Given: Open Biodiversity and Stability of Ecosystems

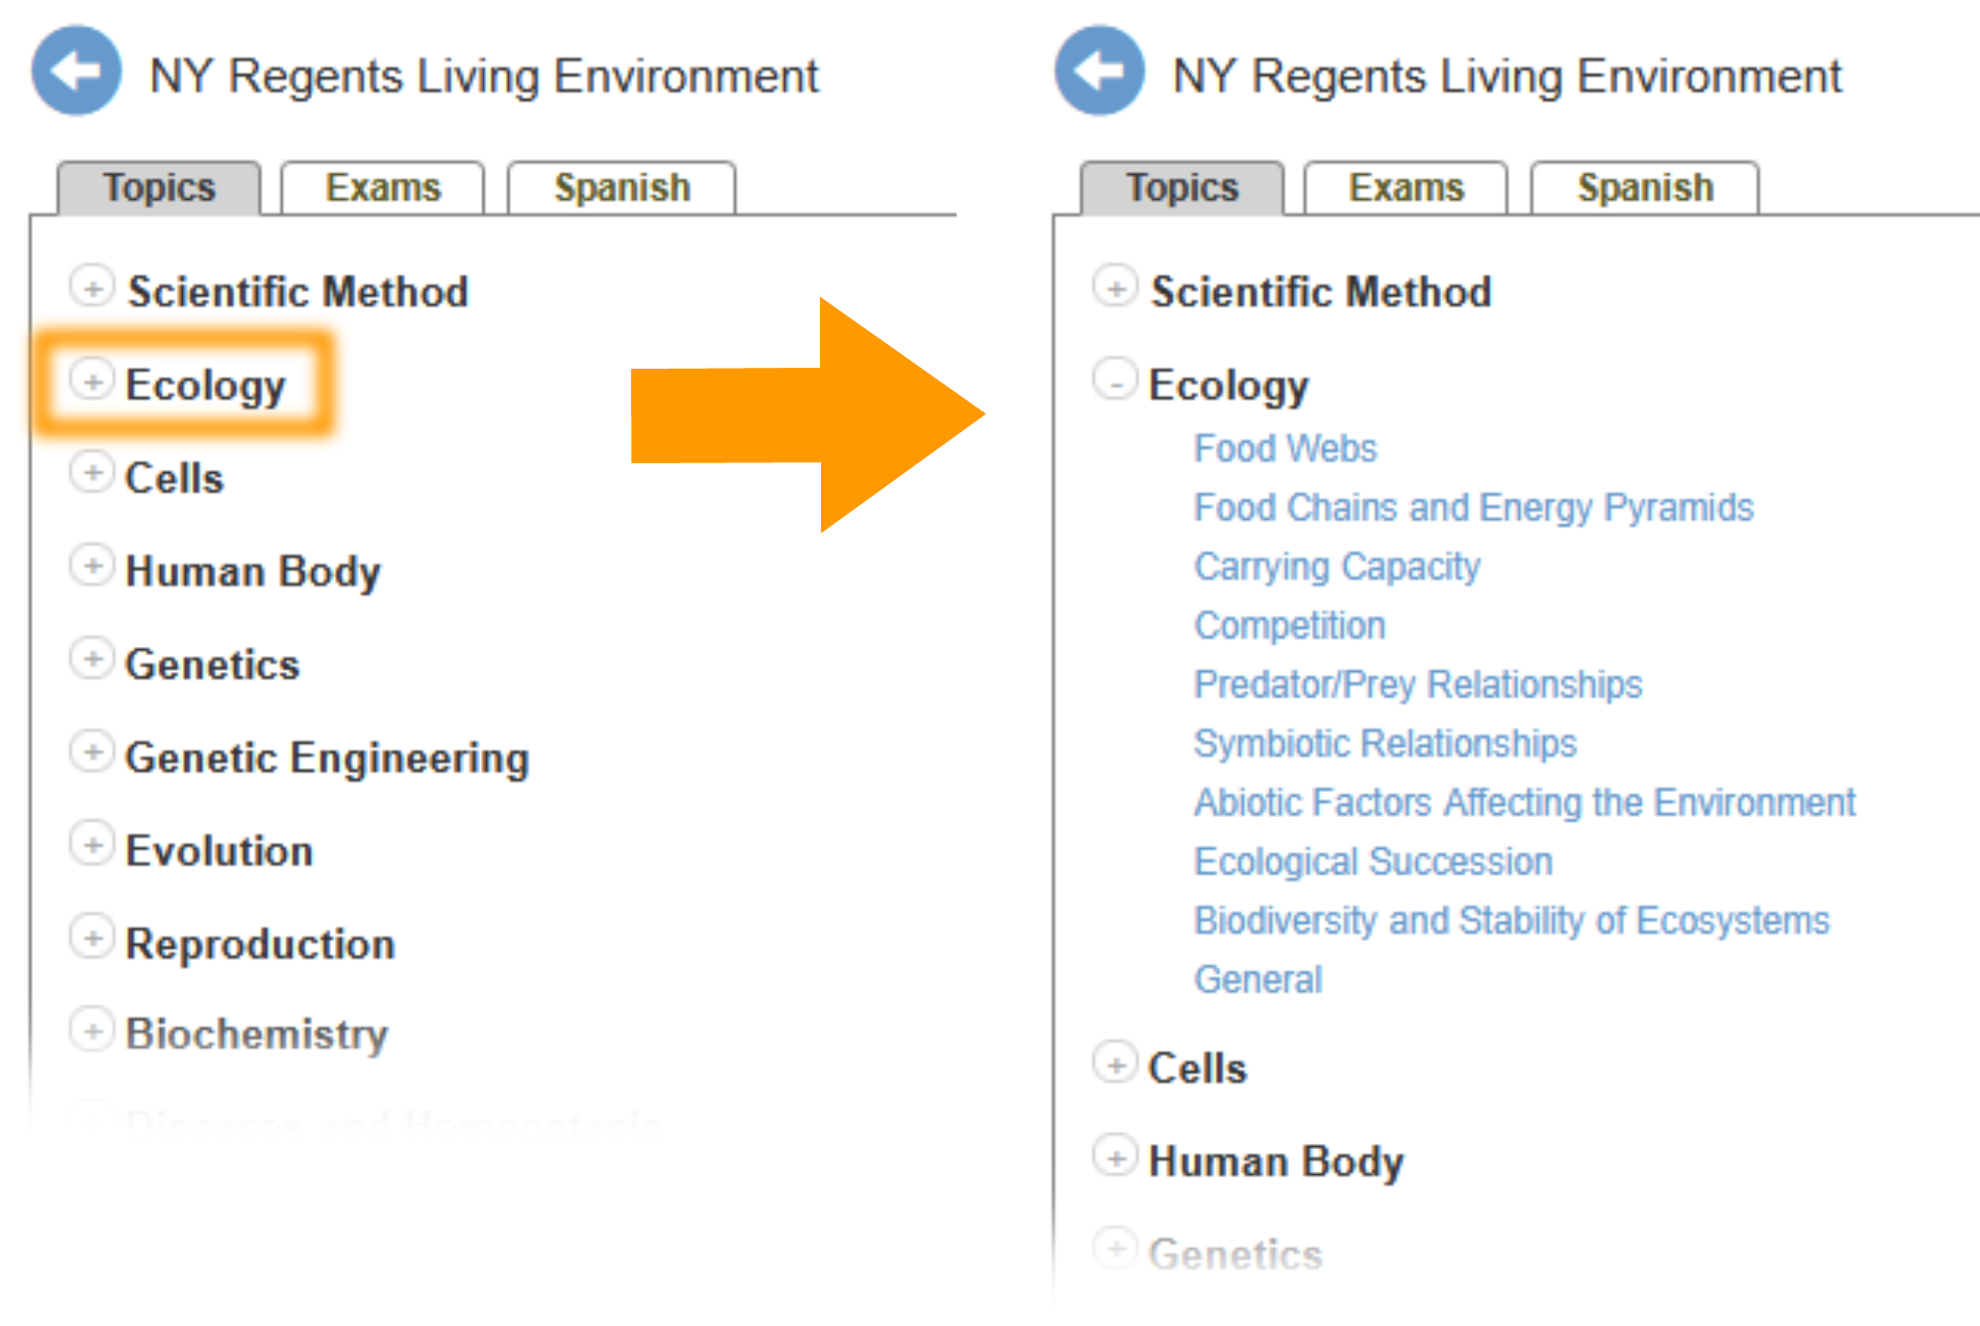Looking at the screenshot, I should tap(1512, 920).
